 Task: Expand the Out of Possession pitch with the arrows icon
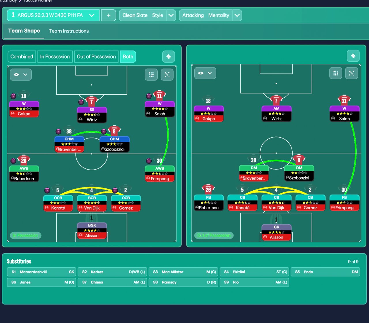click(351, 73)
